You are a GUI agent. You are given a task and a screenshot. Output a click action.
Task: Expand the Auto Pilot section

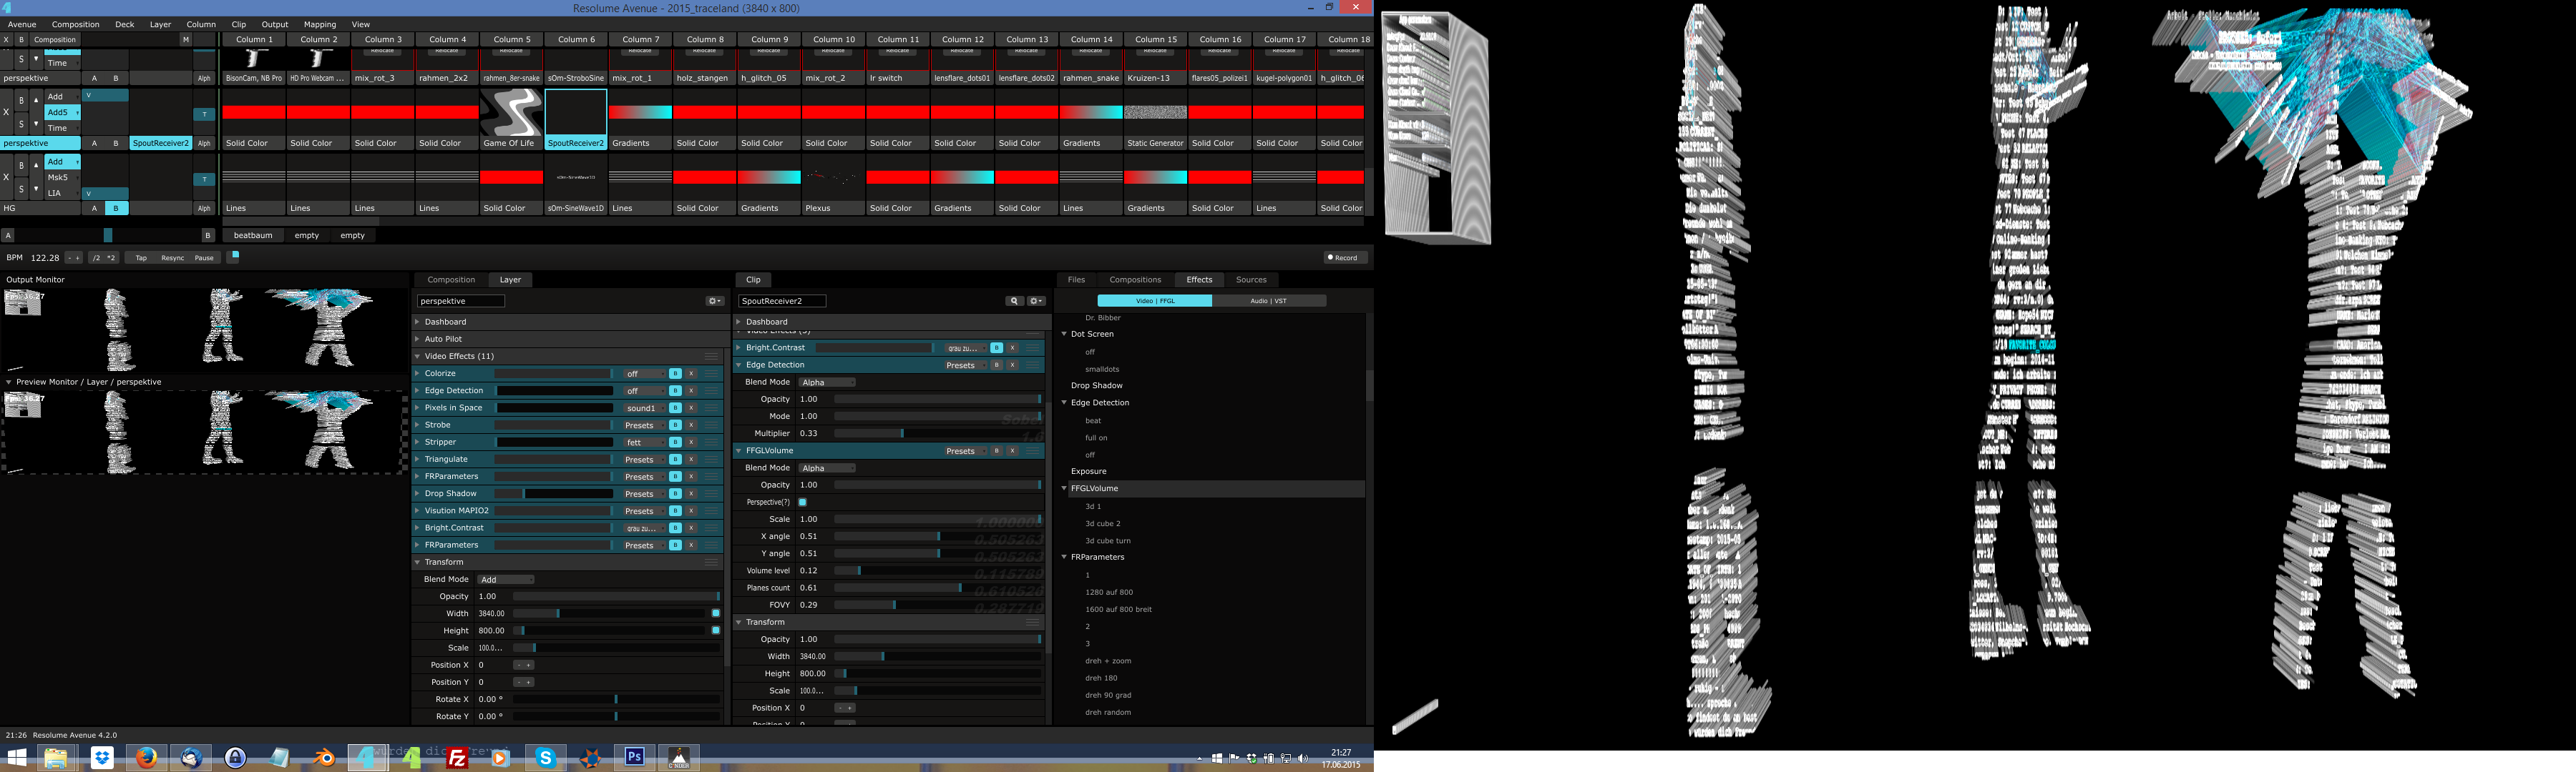point(443,339)
